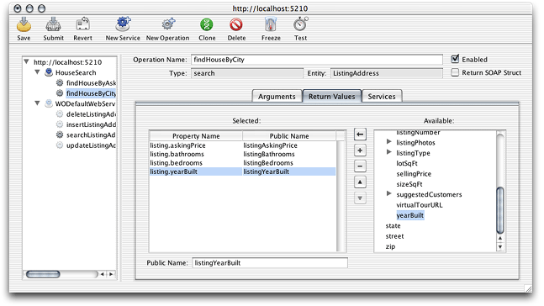Click the Type field showing search
Viewport: 544px width, 306px height.
click(x=247, y=73)
